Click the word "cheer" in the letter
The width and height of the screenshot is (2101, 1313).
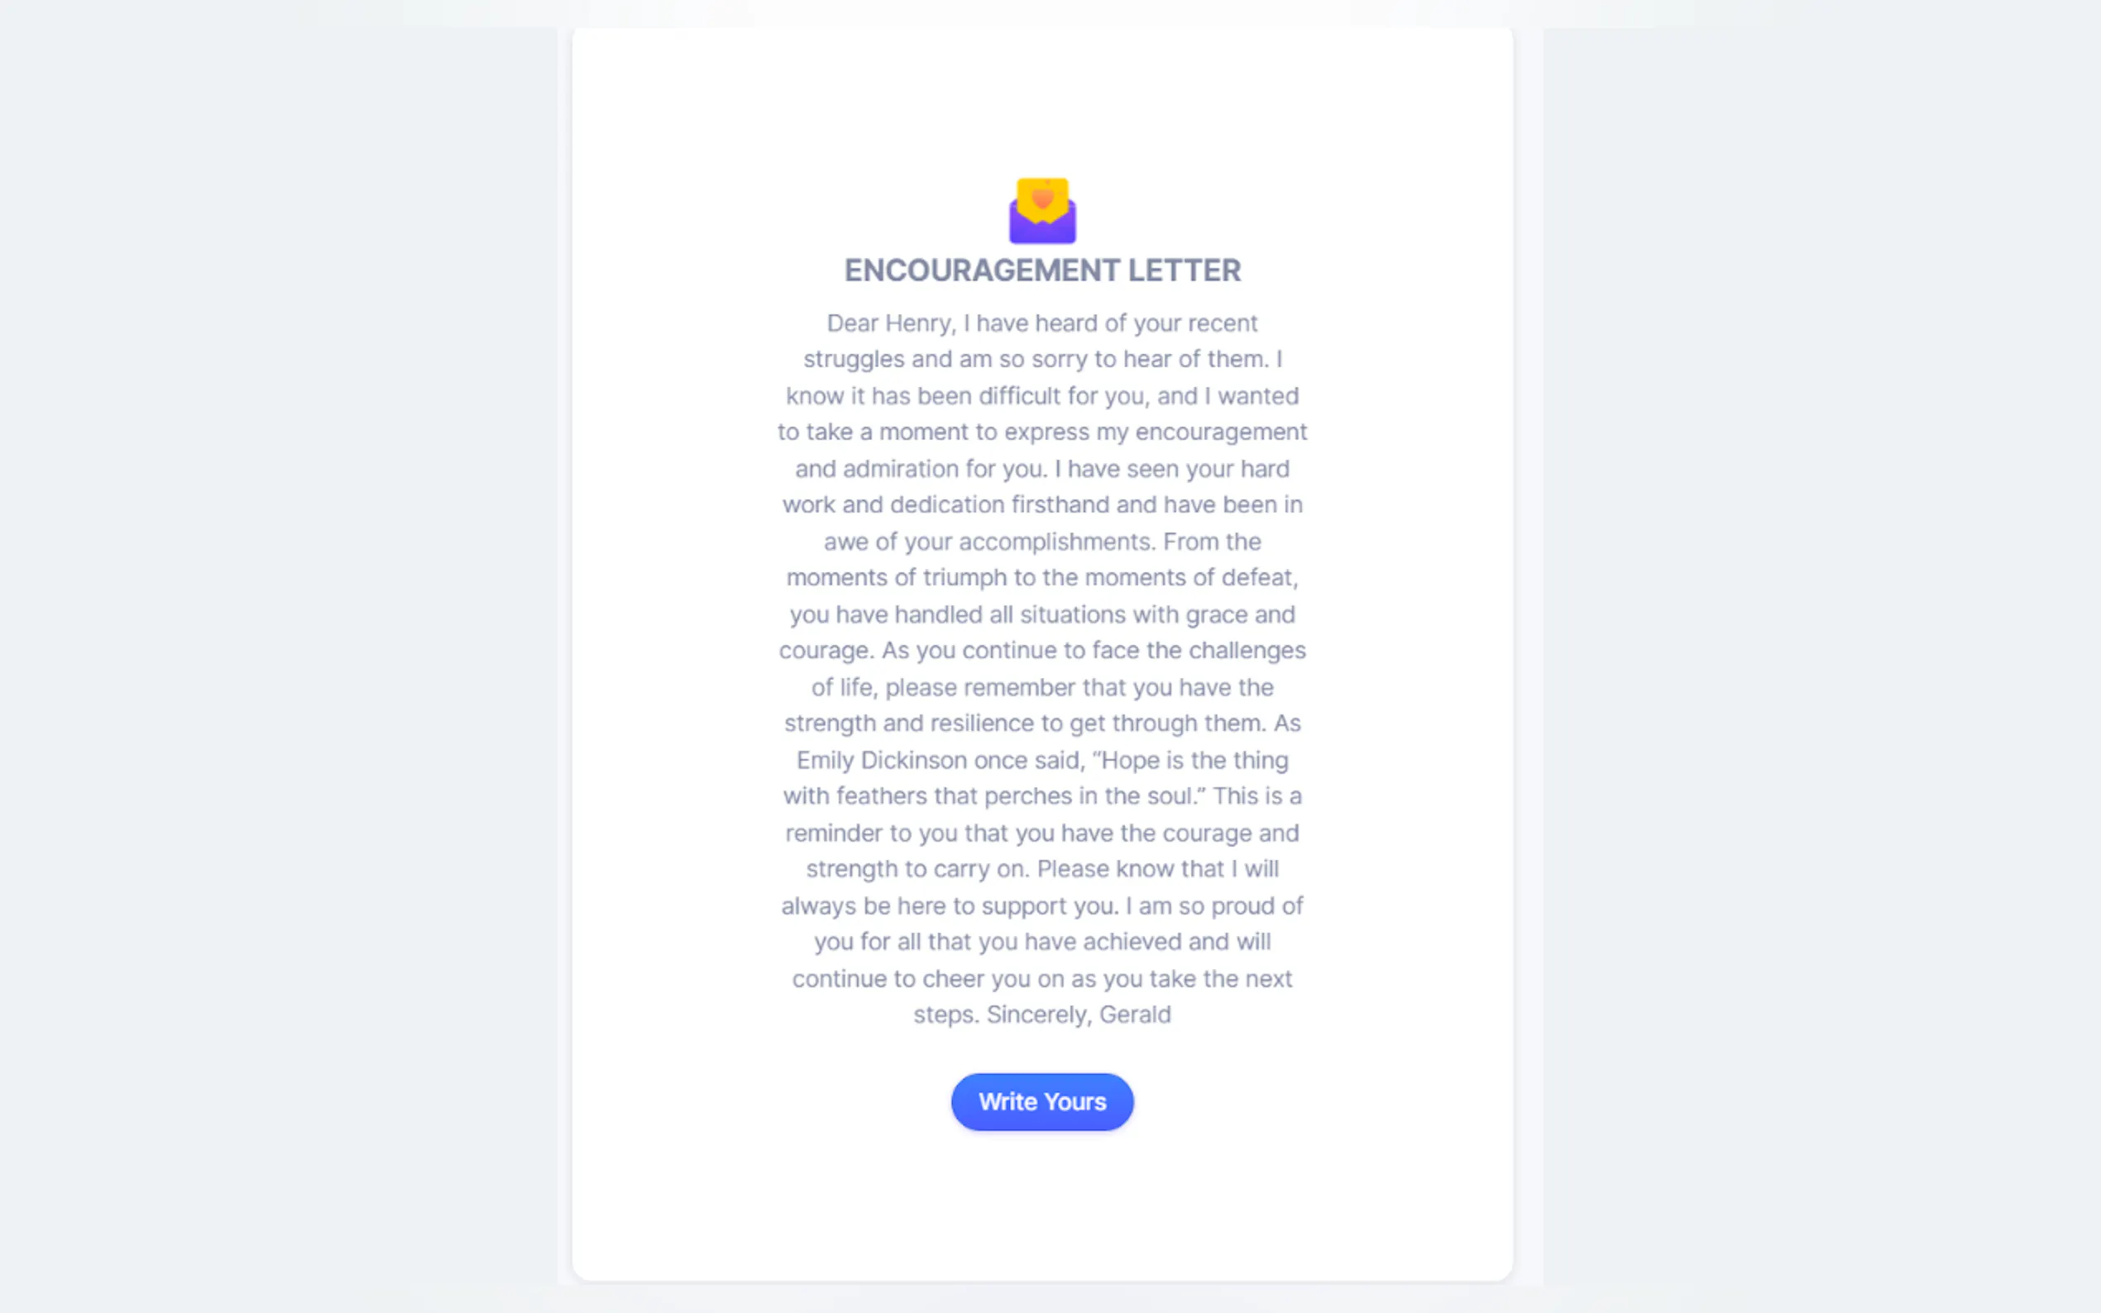point(953,980)
